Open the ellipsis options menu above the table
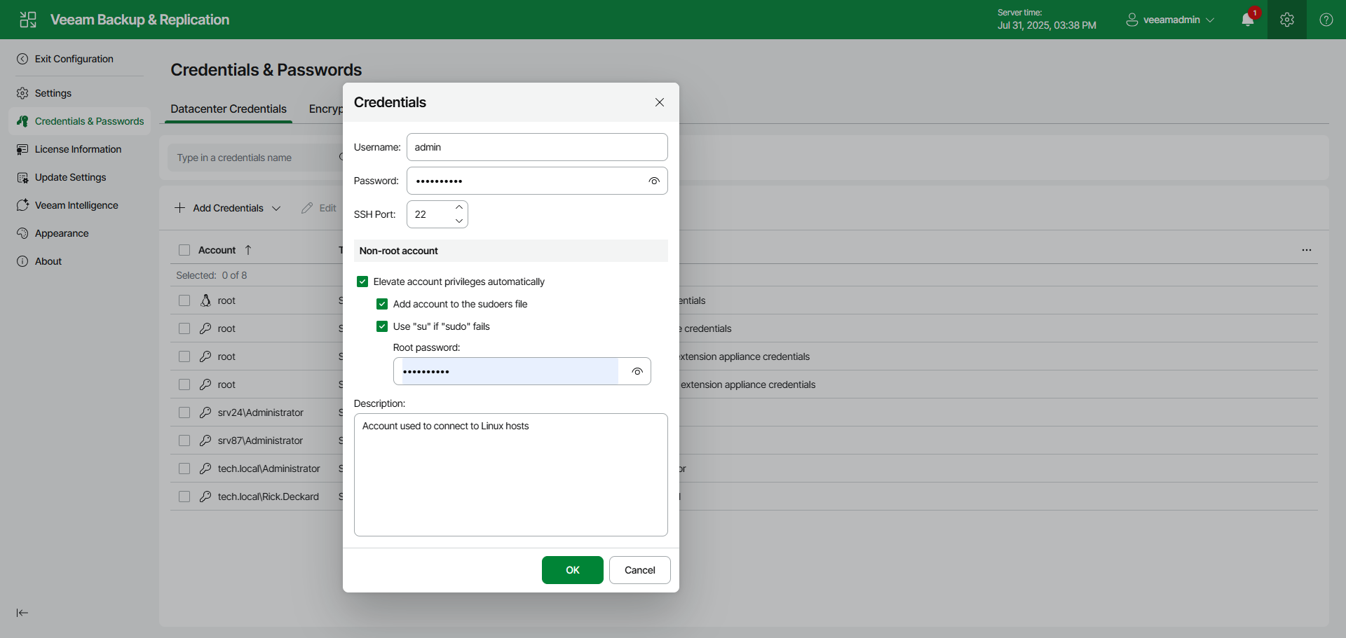The image size is (1346, 638). click(1307, 249)
